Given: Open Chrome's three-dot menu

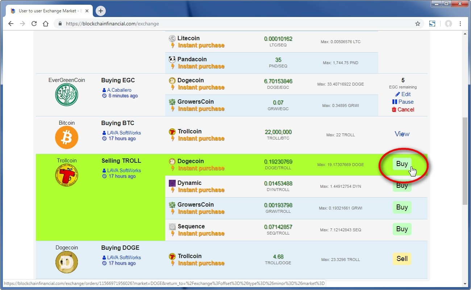Looking at the screenshot, I should [x=460, y=24].
